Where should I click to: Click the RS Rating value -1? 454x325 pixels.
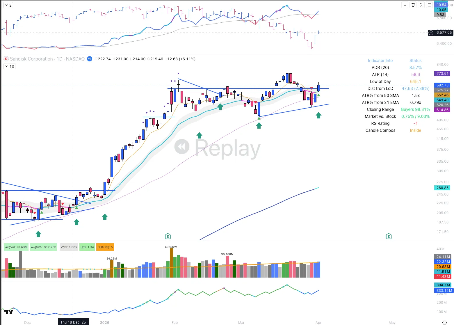[415, 123]
